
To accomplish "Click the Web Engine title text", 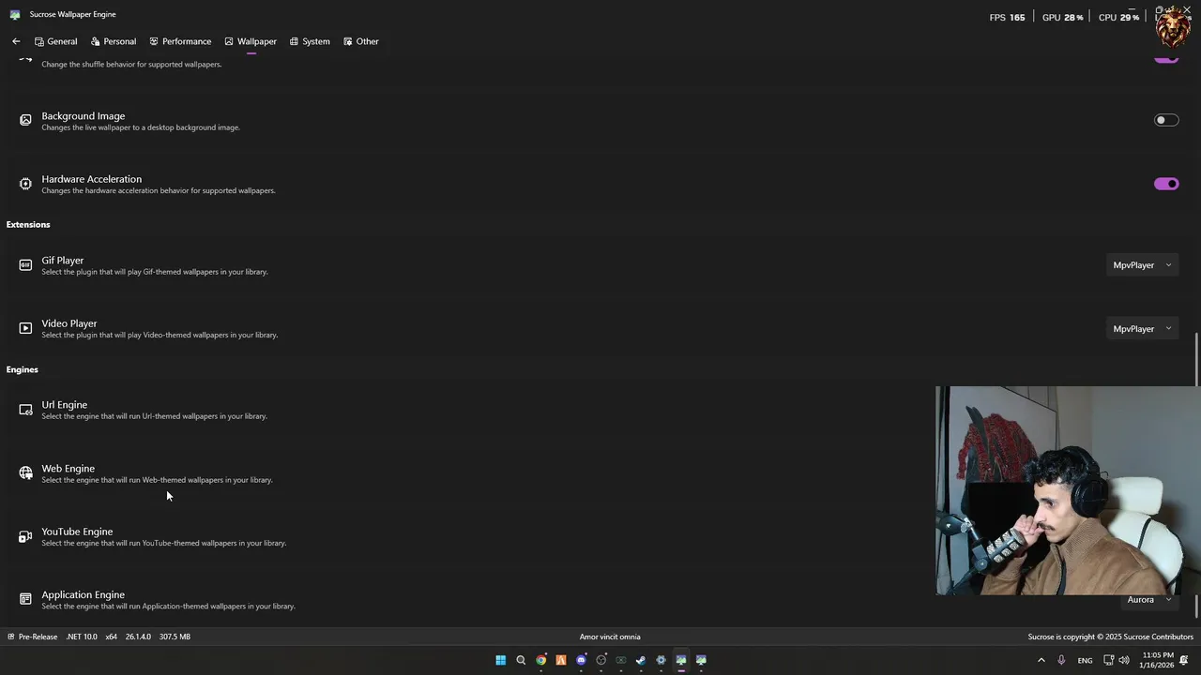I will pos(68,469).
